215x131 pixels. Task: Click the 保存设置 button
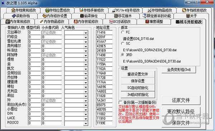tap(138, 81)
